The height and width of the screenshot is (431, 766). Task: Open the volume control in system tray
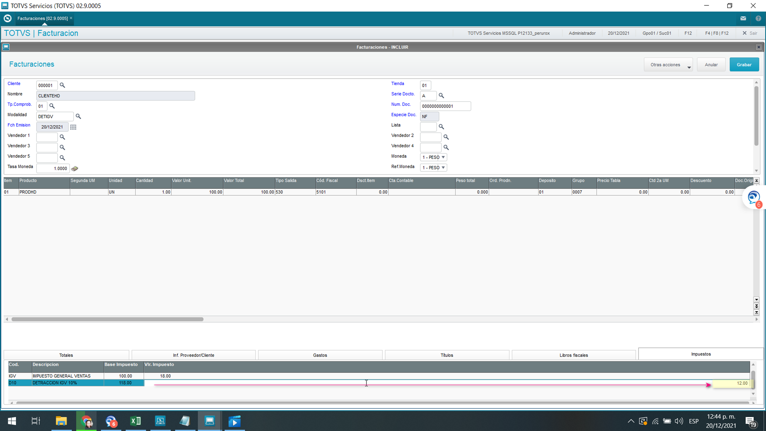tap(679, 421)
